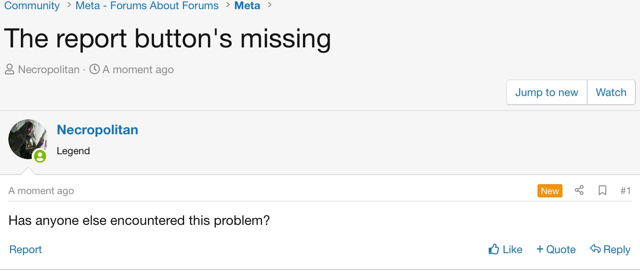Screen dimensions: 640x271
Task: Click the clock timestamp below the thread title
Action: pyautogui.click(x=138, y=69)
